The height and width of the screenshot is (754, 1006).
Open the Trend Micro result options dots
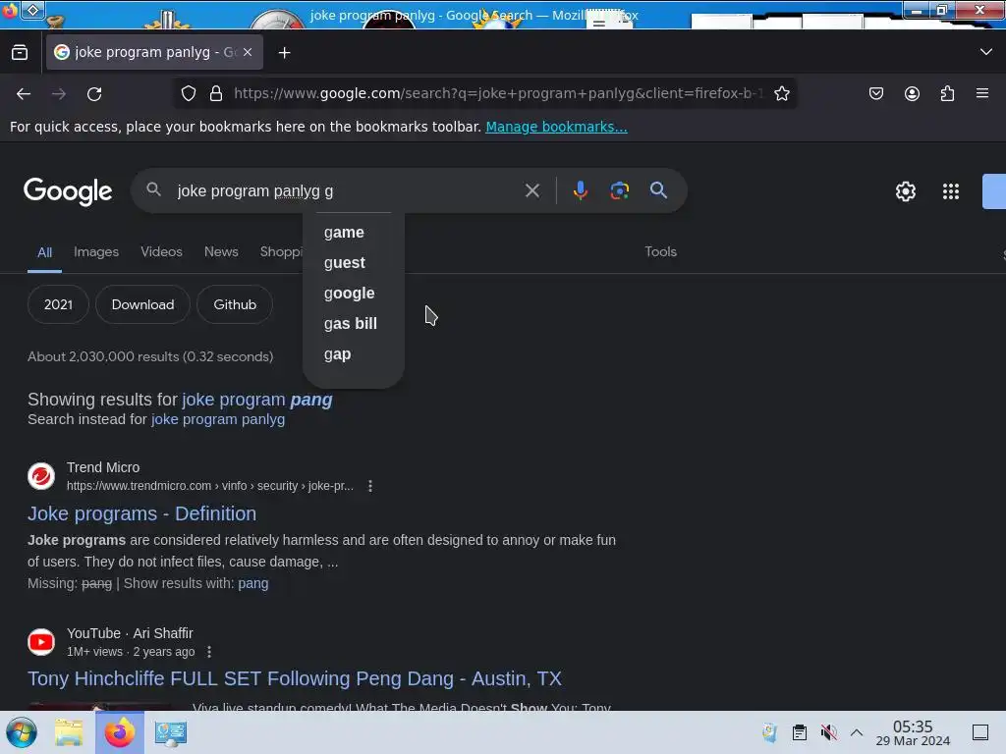(x=370, y=486)
